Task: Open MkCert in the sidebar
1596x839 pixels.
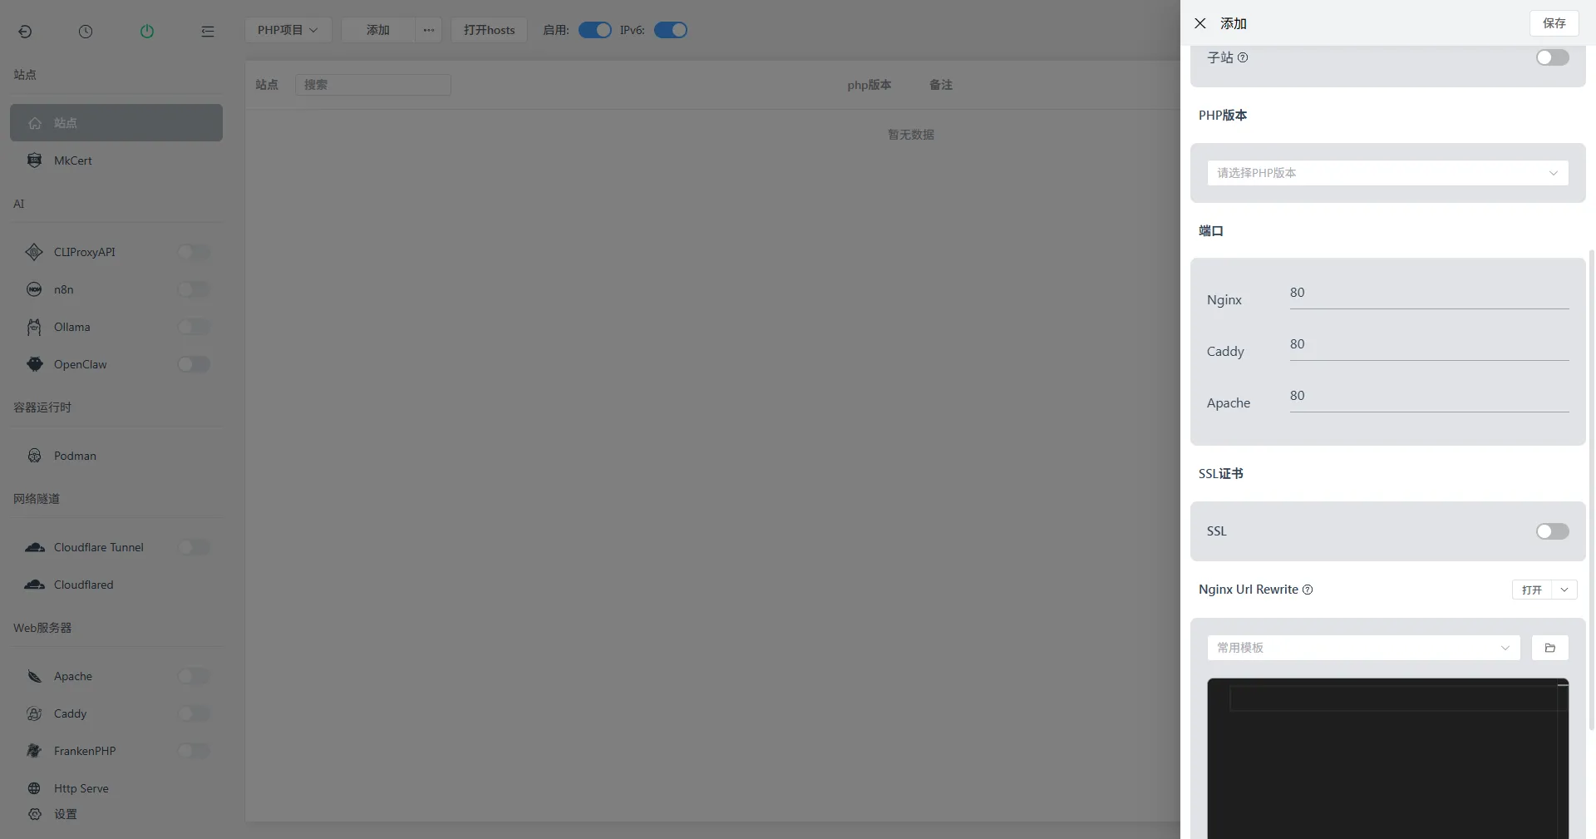Action: 116,160
